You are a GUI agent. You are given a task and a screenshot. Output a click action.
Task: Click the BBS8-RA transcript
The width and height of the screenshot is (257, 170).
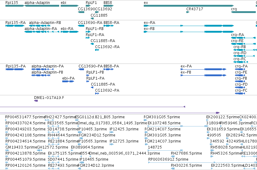tap(108, 26)
